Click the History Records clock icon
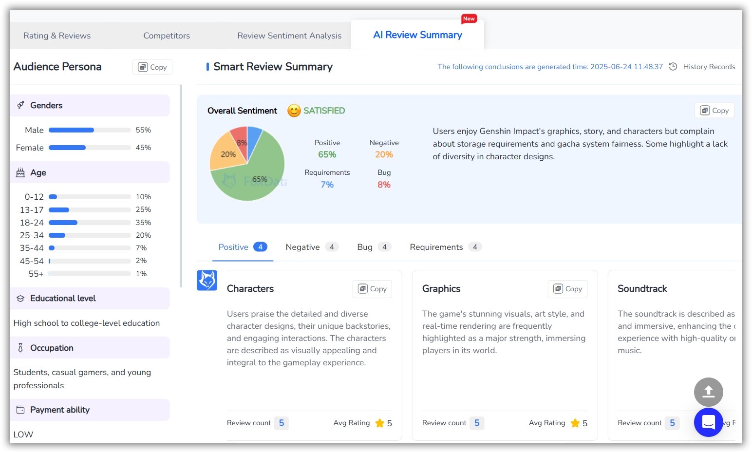Viewport: 752px width, 453px height. point(673,67)
